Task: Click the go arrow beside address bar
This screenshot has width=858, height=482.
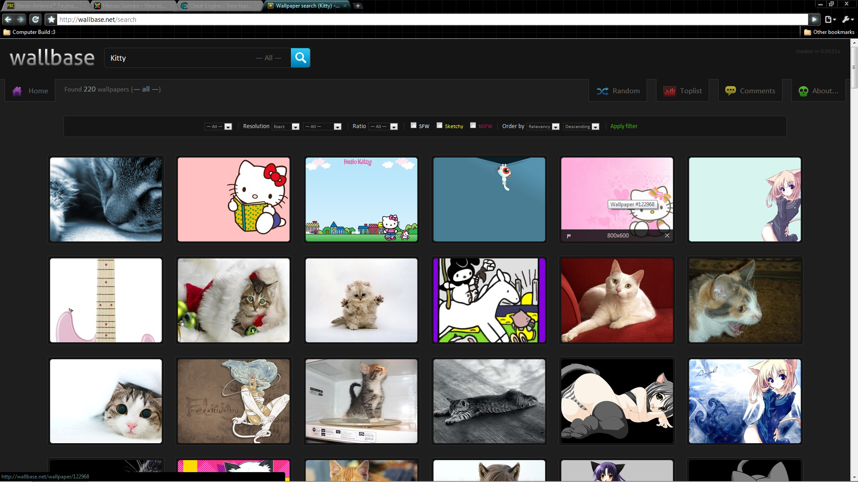Action: click(814, 19)
